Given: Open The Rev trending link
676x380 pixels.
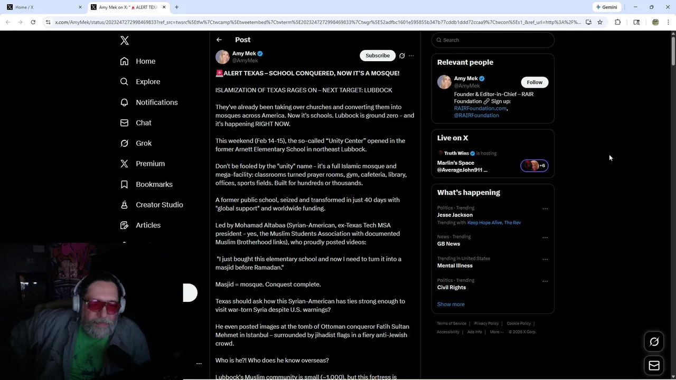Looking at the screenshot, I should 512,223.
